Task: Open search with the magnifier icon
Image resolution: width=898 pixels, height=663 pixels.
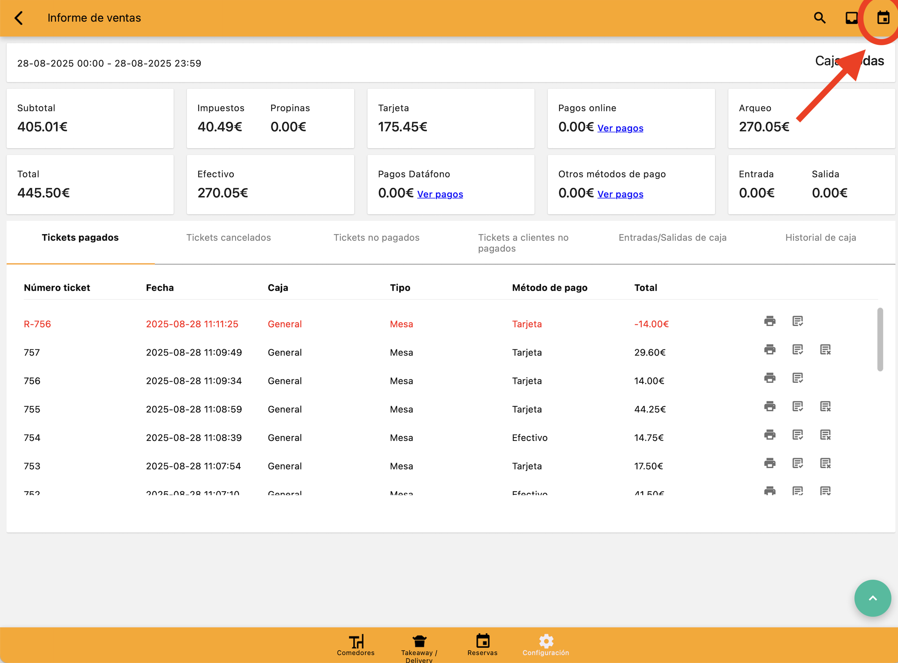Action: click(819, 17)
